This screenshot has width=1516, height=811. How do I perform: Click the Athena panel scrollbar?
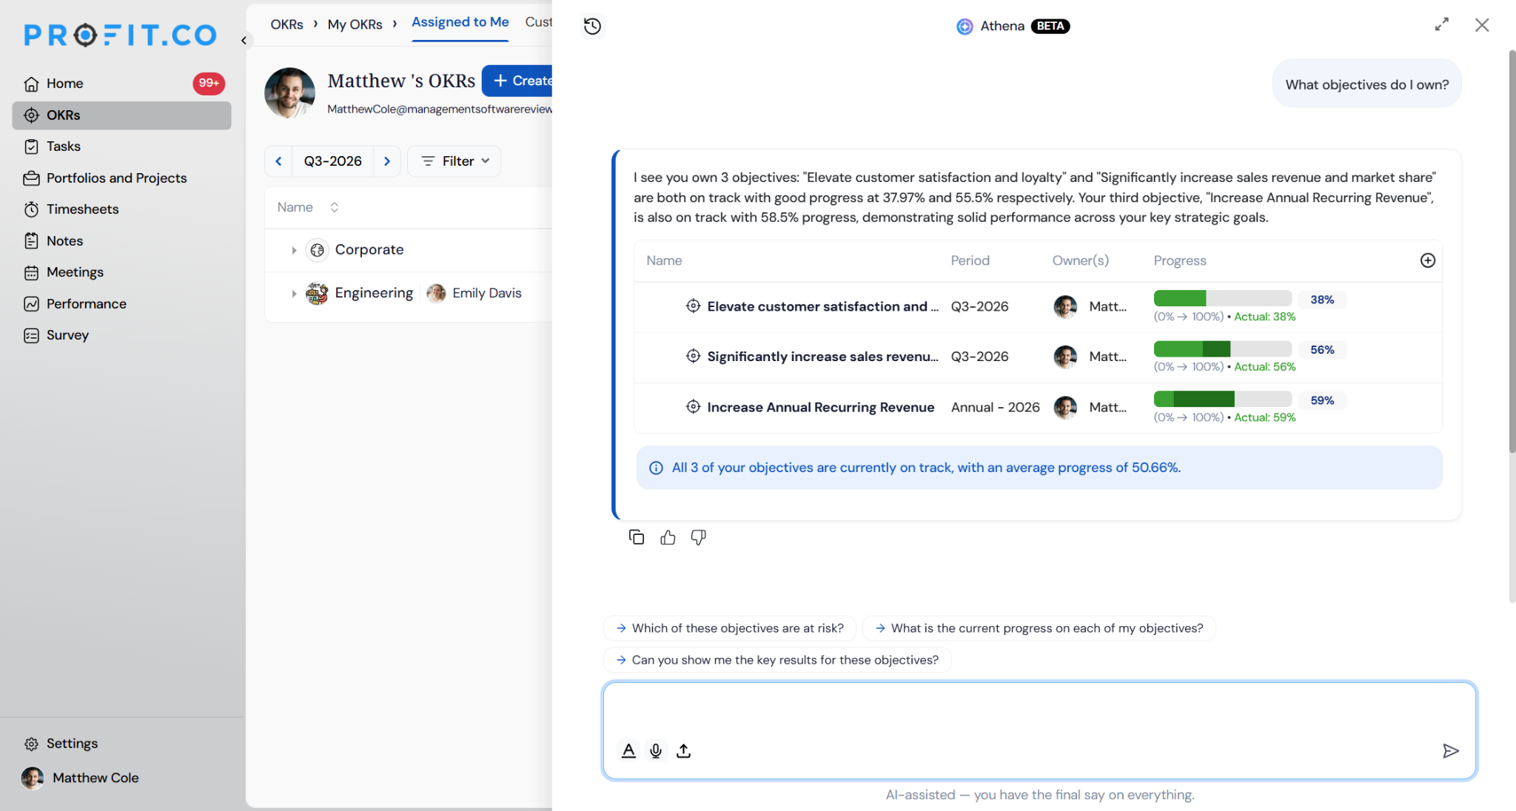[1512, 252]
